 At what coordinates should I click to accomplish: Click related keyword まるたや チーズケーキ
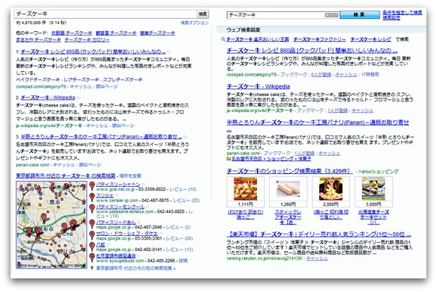39,40
